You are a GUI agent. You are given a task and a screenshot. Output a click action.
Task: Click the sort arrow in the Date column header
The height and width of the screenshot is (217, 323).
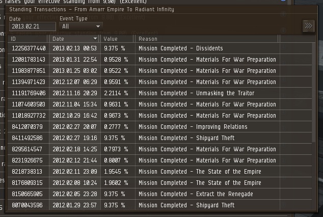(95, 39)
